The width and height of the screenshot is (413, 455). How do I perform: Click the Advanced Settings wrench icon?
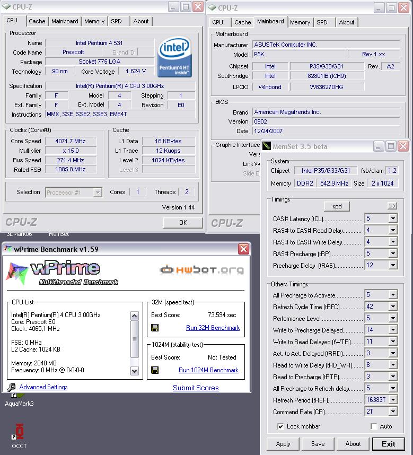[x=11, y=387]
